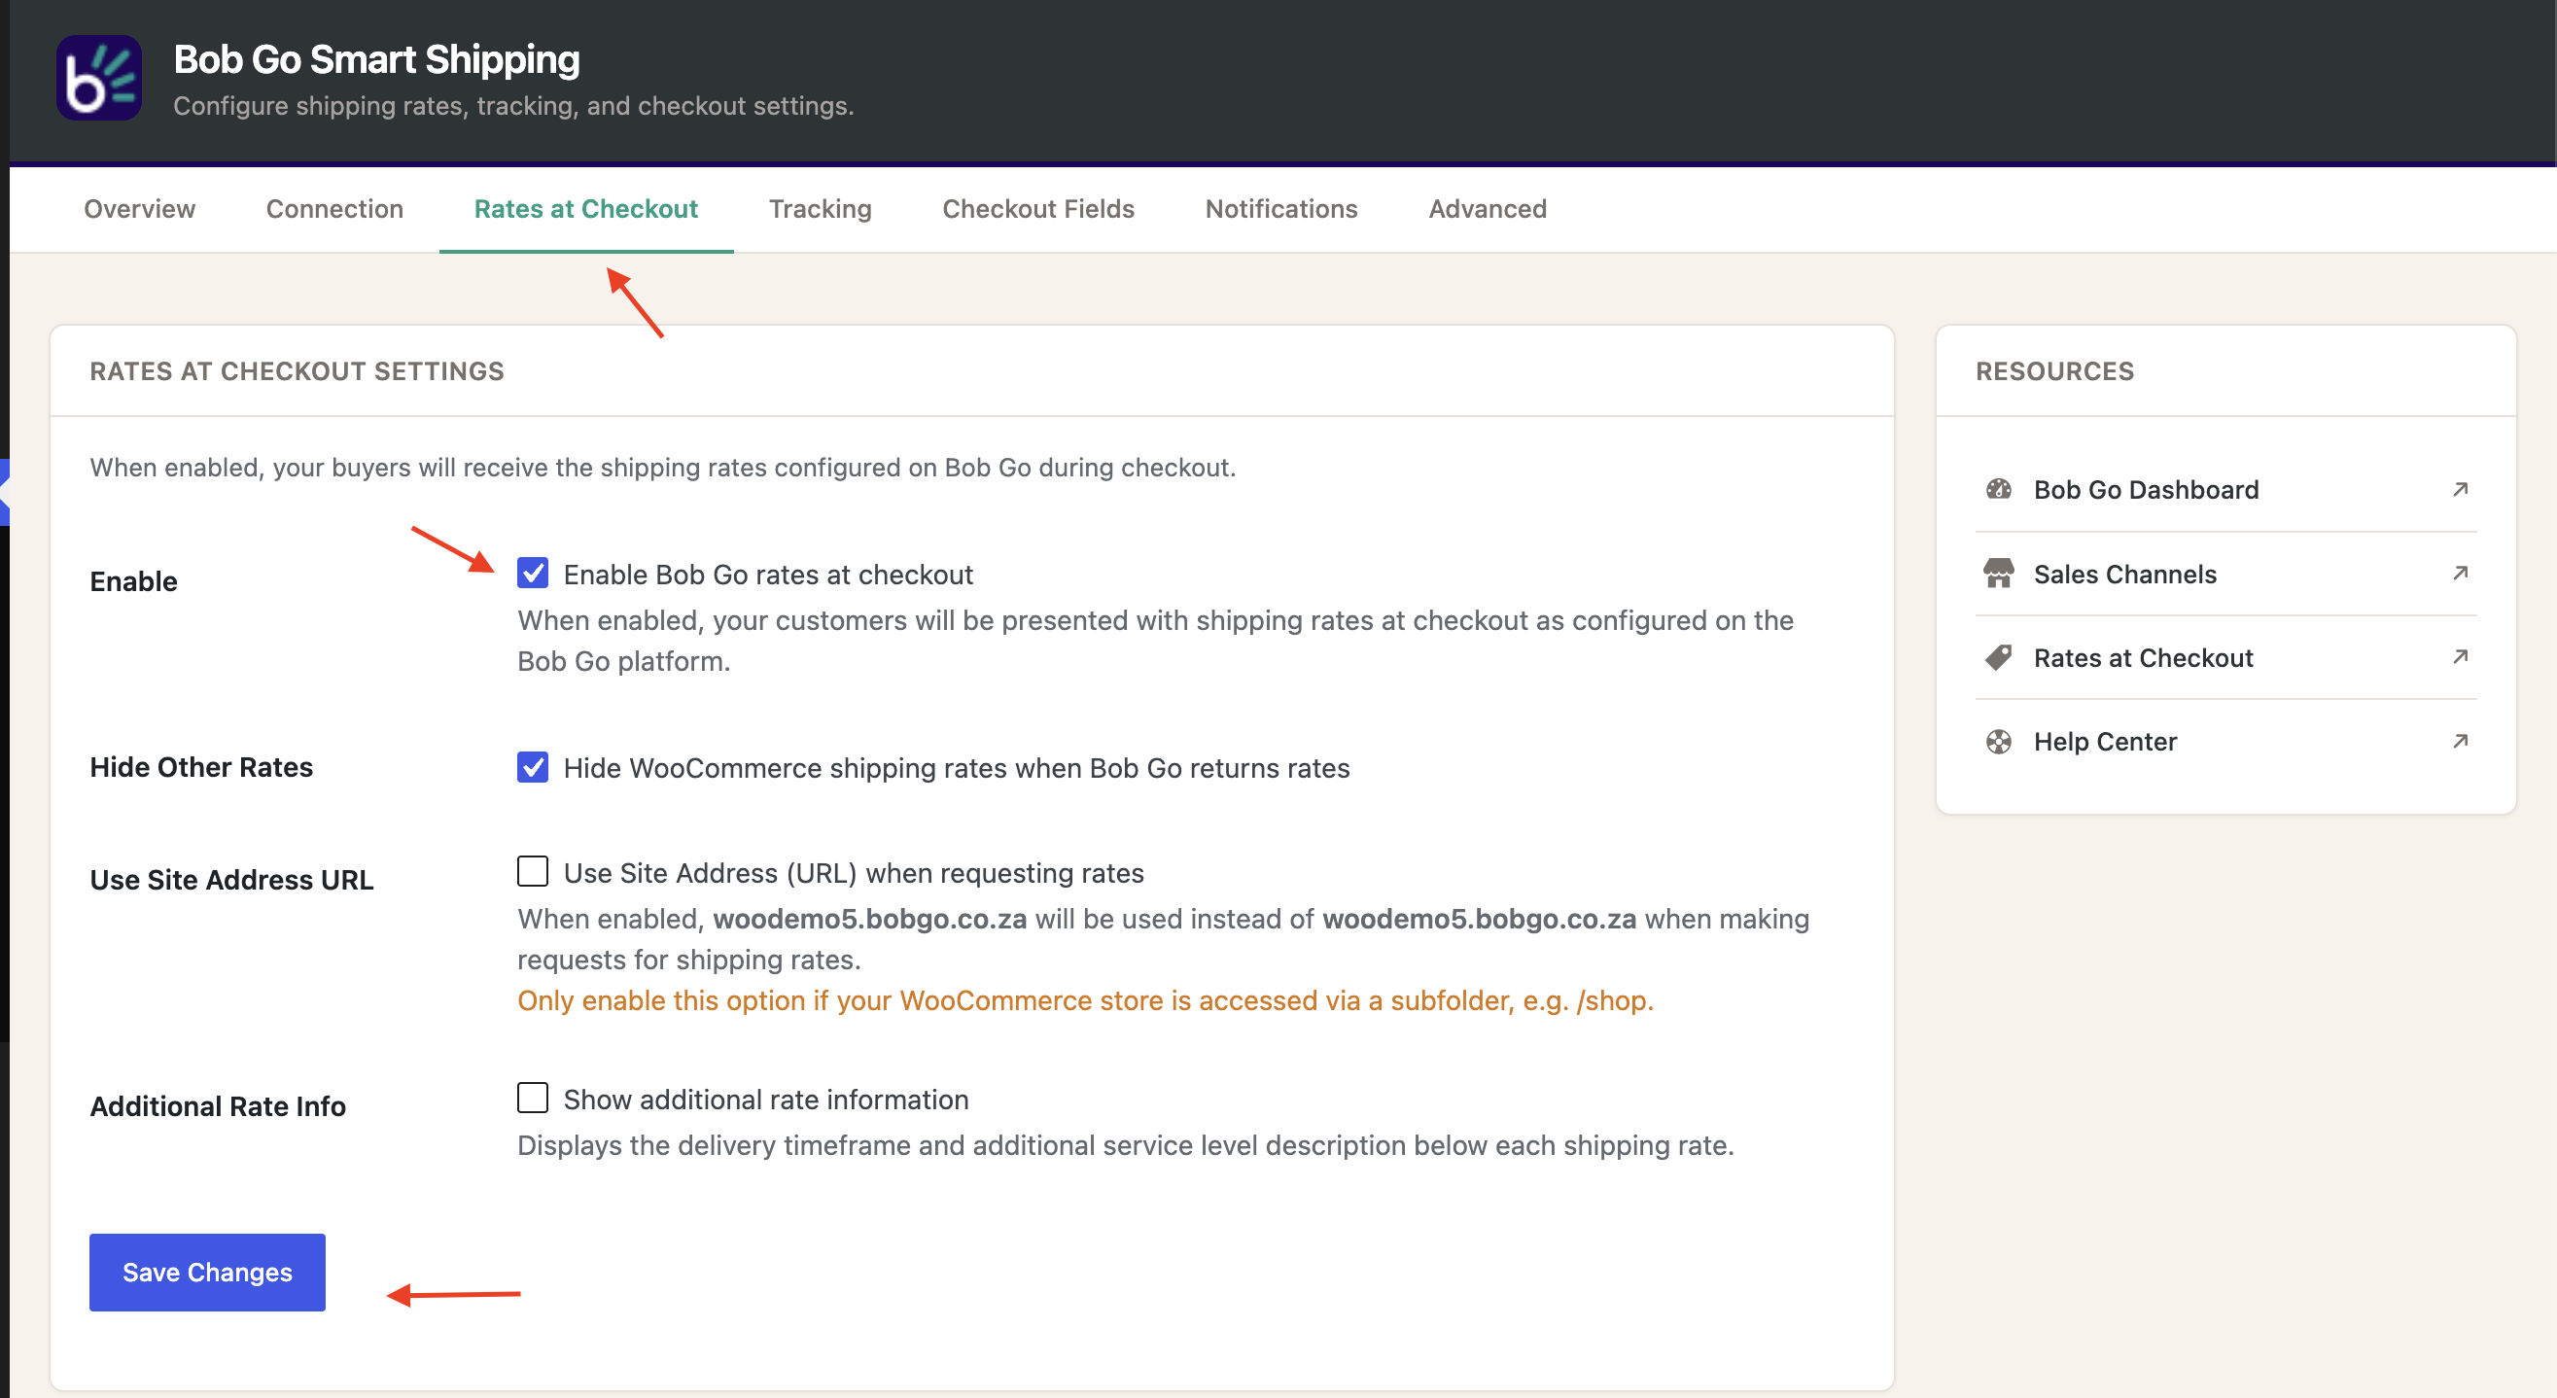Screen dimensions: 2557x1398
Task: Click the header subtitle about configuring shipping
Action: pos(514,106)
